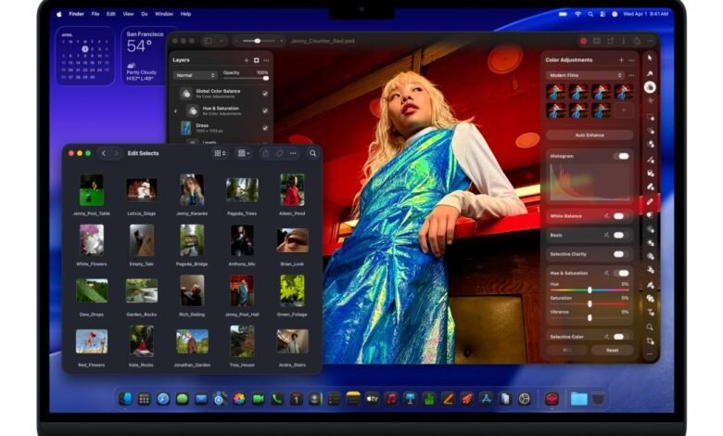Open the Modern Films preset dropdown
The image size is (723, 436).
(585, 75)
